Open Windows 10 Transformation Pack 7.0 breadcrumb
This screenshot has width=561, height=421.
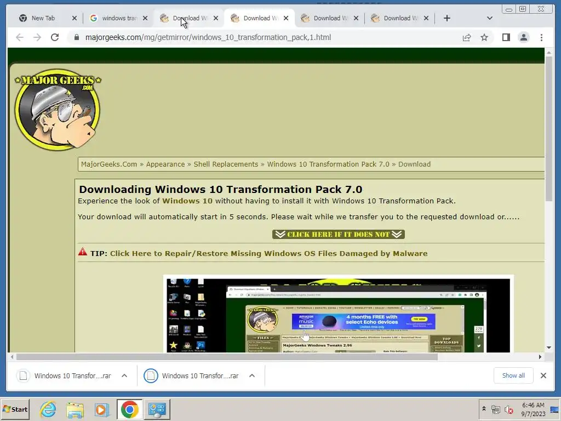click(x=328, y=164)
